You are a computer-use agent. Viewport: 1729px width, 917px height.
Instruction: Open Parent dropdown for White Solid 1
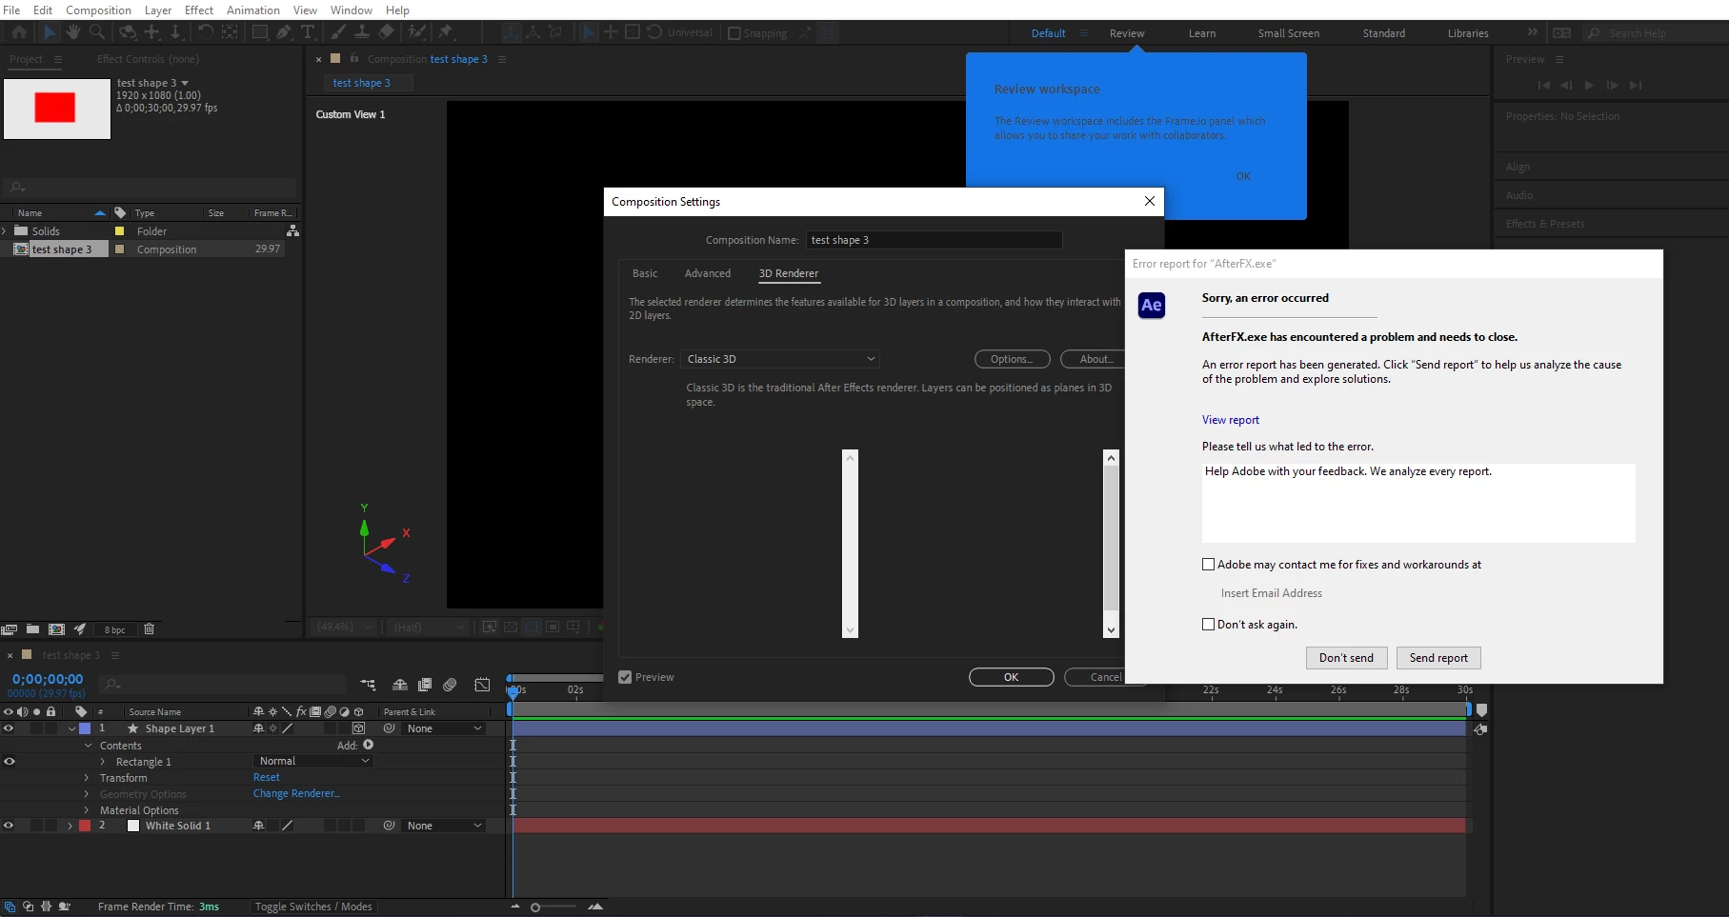(444, 826)
